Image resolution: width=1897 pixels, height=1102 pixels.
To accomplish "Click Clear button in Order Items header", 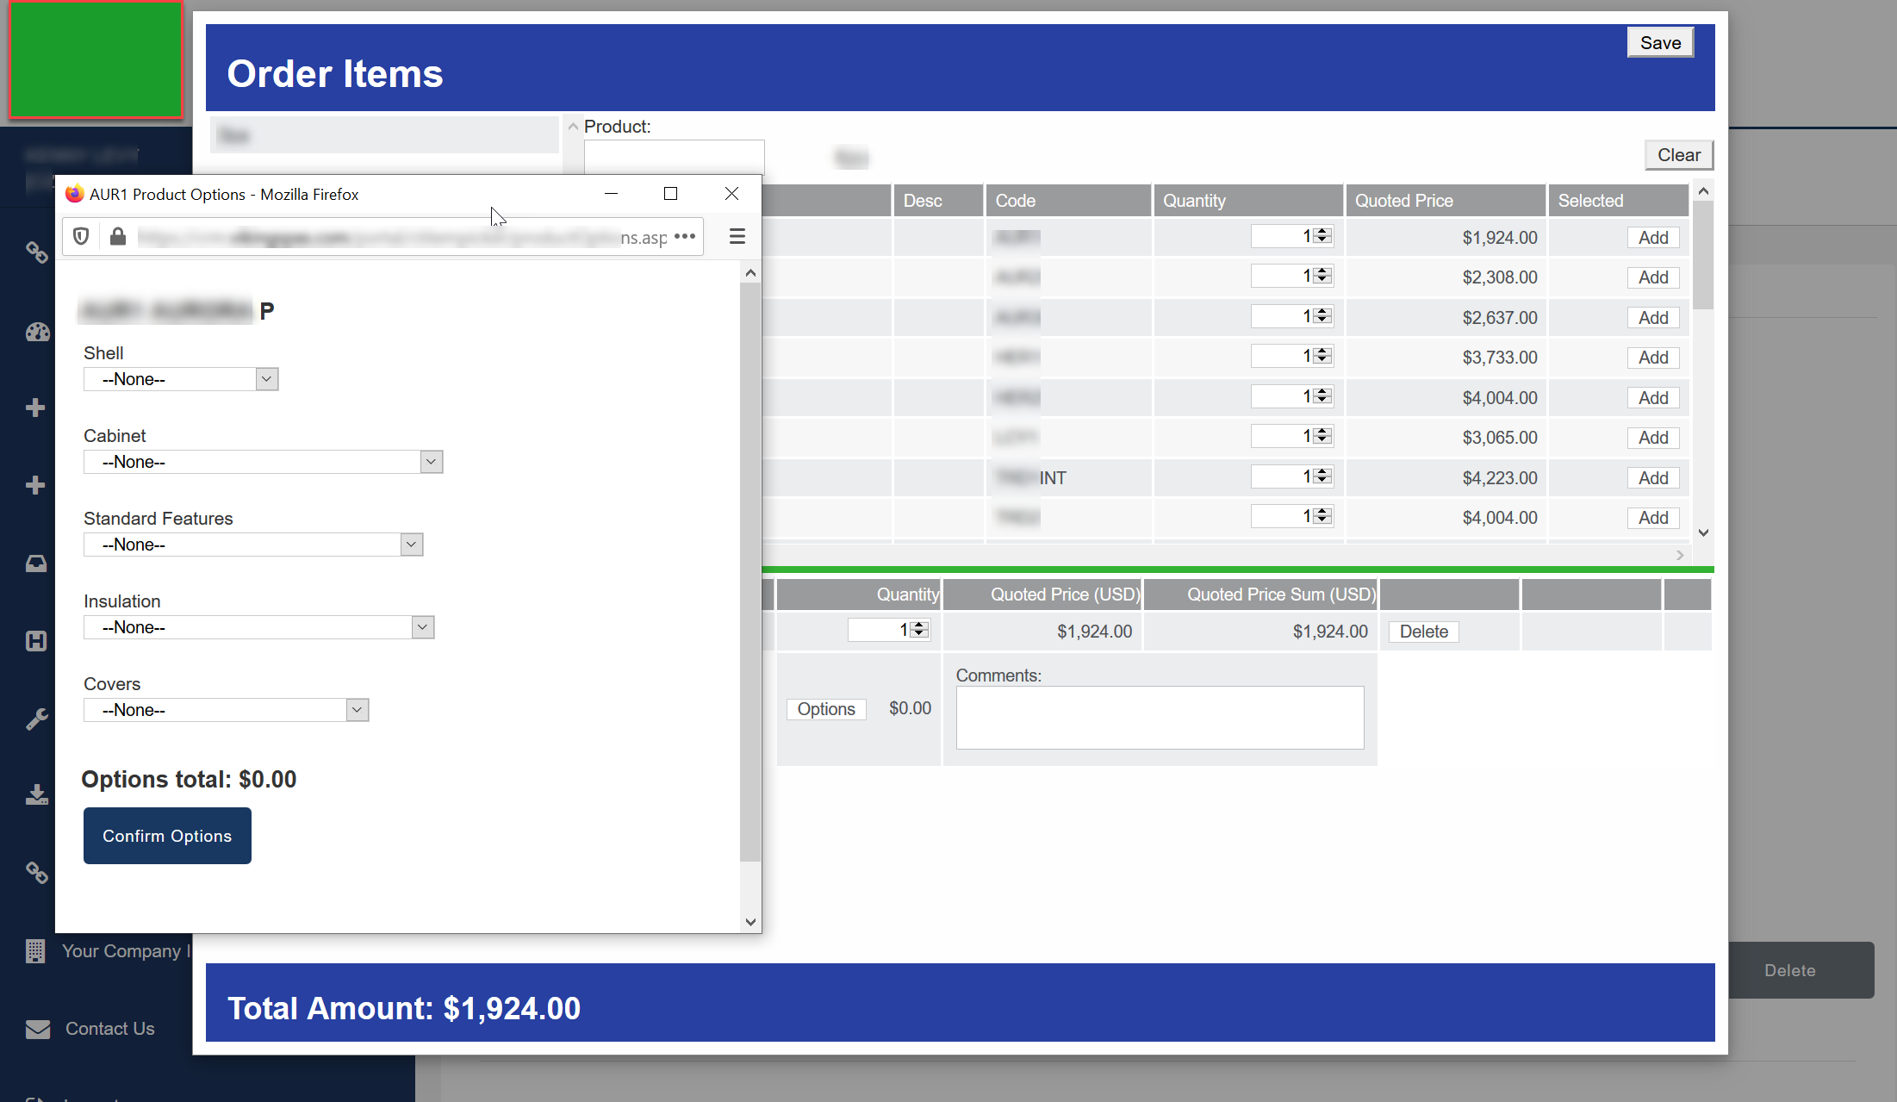I will (1678, 153).
